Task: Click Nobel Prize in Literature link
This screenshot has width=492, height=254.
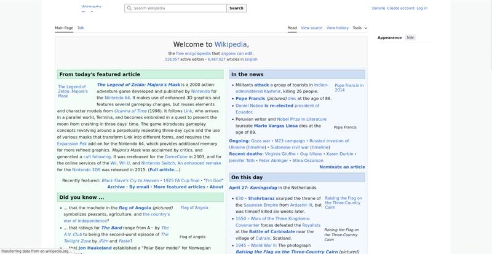Action: point(301,119)
